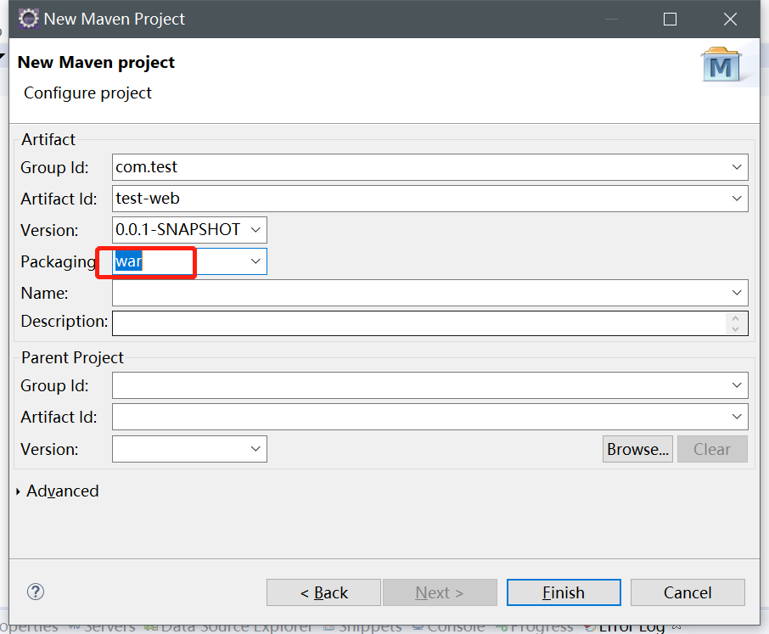
Task: Open Parent Project Artifact Id dropdown arrow
Action: coord(737,417)
